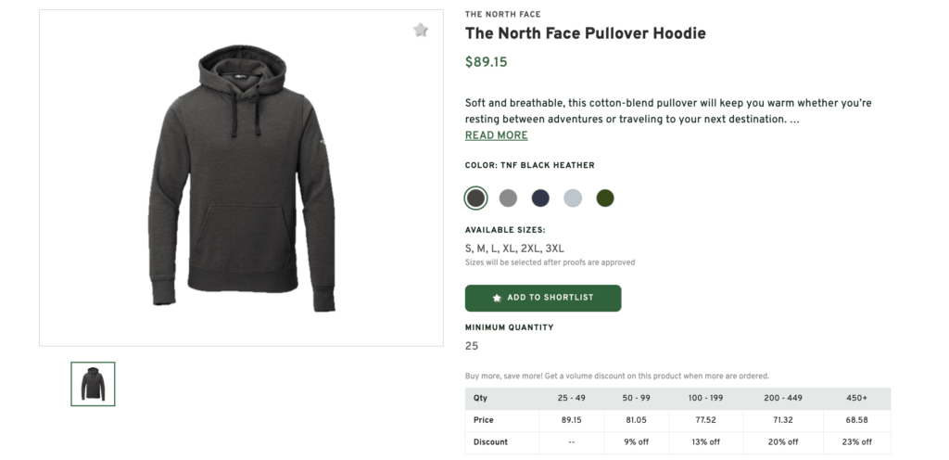Click the Add to Shortlist button

tap(543, 298)
